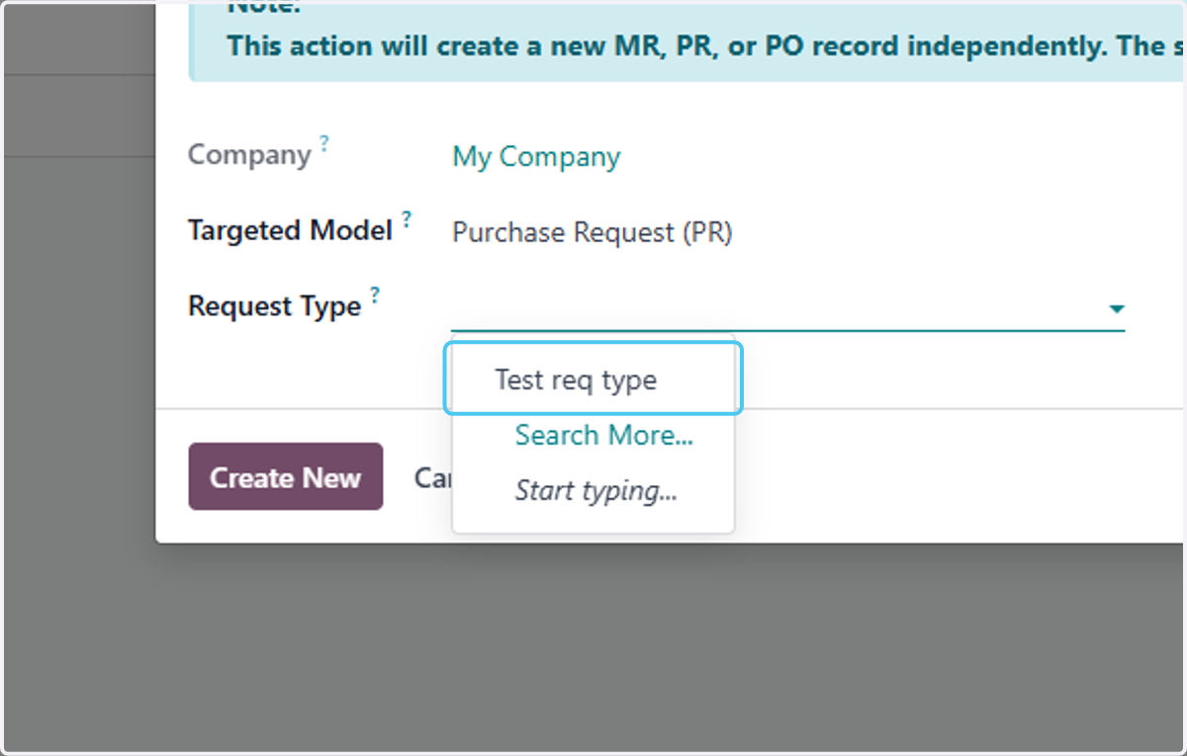Open the 'My Company' link
1187x756 pixels.
click(x=536, y=156)
